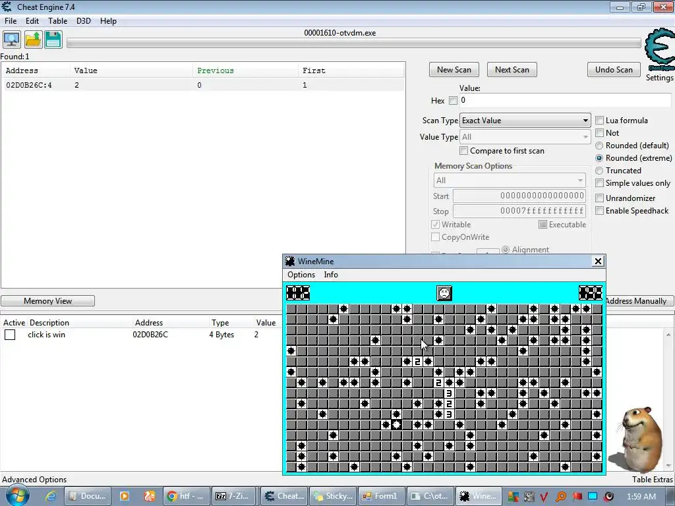Click the red V tray icon

click(544, 497)
